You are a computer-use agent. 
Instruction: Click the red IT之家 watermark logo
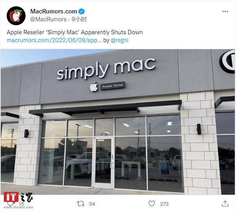tap(18, 197)
